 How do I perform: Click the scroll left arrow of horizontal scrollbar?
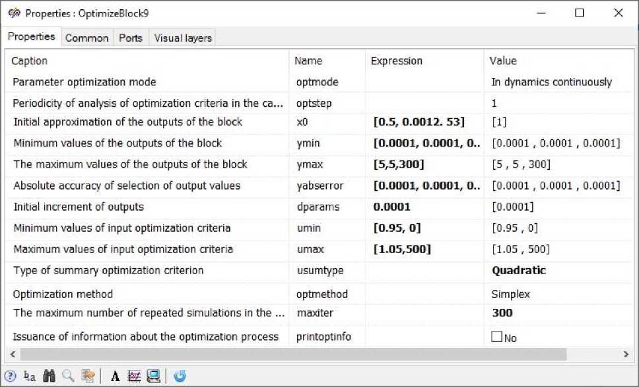(13, 355)
